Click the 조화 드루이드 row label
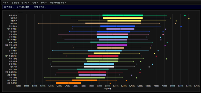This screenshot has width=201, height=93. (12, 83)
